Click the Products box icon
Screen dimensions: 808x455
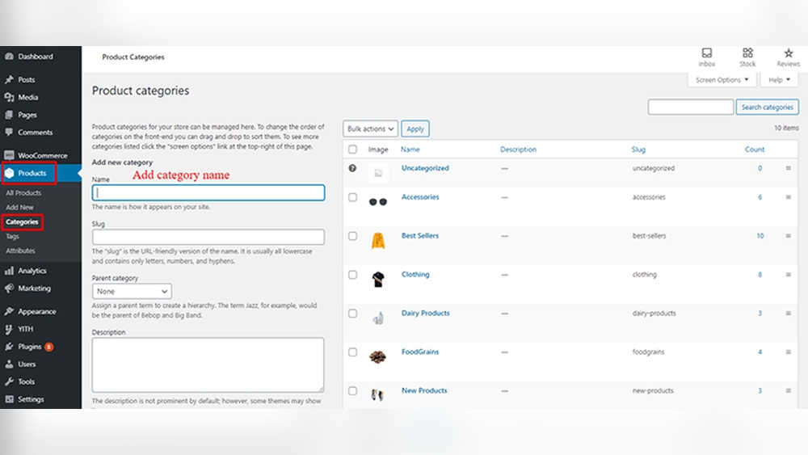(9, 173)
